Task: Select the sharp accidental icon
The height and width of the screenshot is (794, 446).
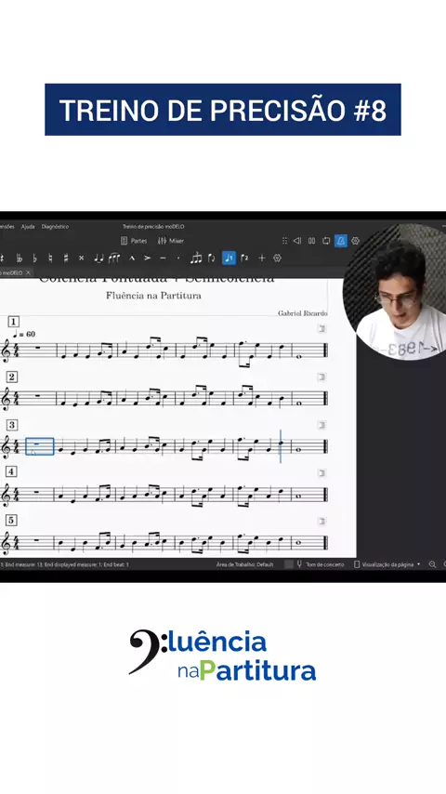Action: point(66,258)
